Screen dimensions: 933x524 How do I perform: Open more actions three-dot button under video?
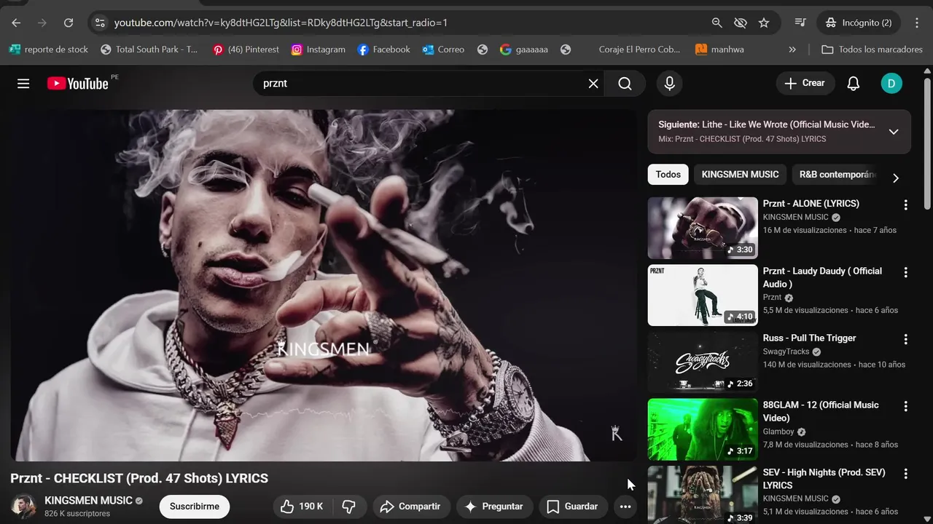pos(625,507)
